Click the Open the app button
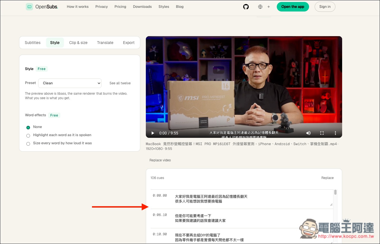 point(293,7)
